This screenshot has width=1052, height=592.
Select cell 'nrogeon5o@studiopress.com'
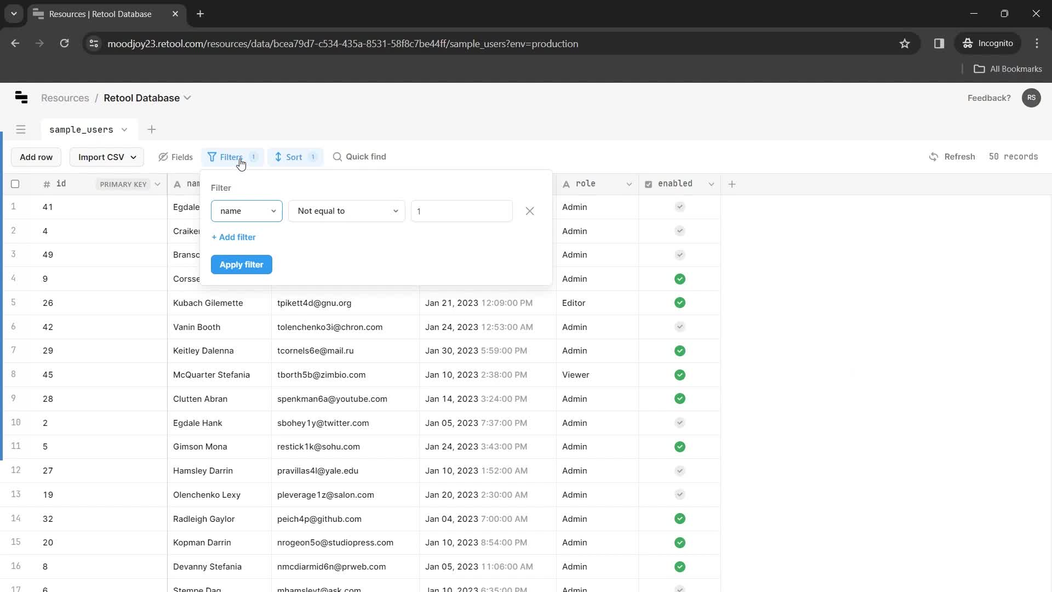point(345,543)
